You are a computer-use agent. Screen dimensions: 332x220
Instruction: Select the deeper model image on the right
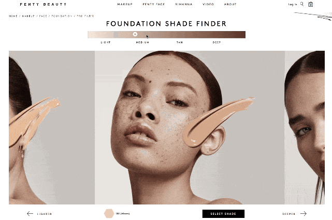click(x=305, y=127)
